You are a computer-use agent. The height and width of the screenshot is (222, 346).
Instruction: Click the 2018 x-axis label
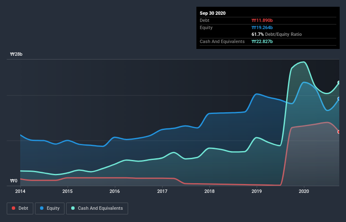(209, 191)
